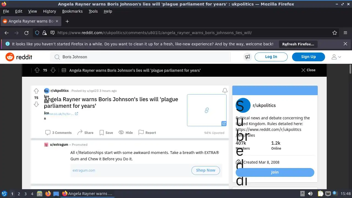The width and height of the screenshot is (352, 198).
Task: Click Refresh Firefox… button
Action: 298,44
